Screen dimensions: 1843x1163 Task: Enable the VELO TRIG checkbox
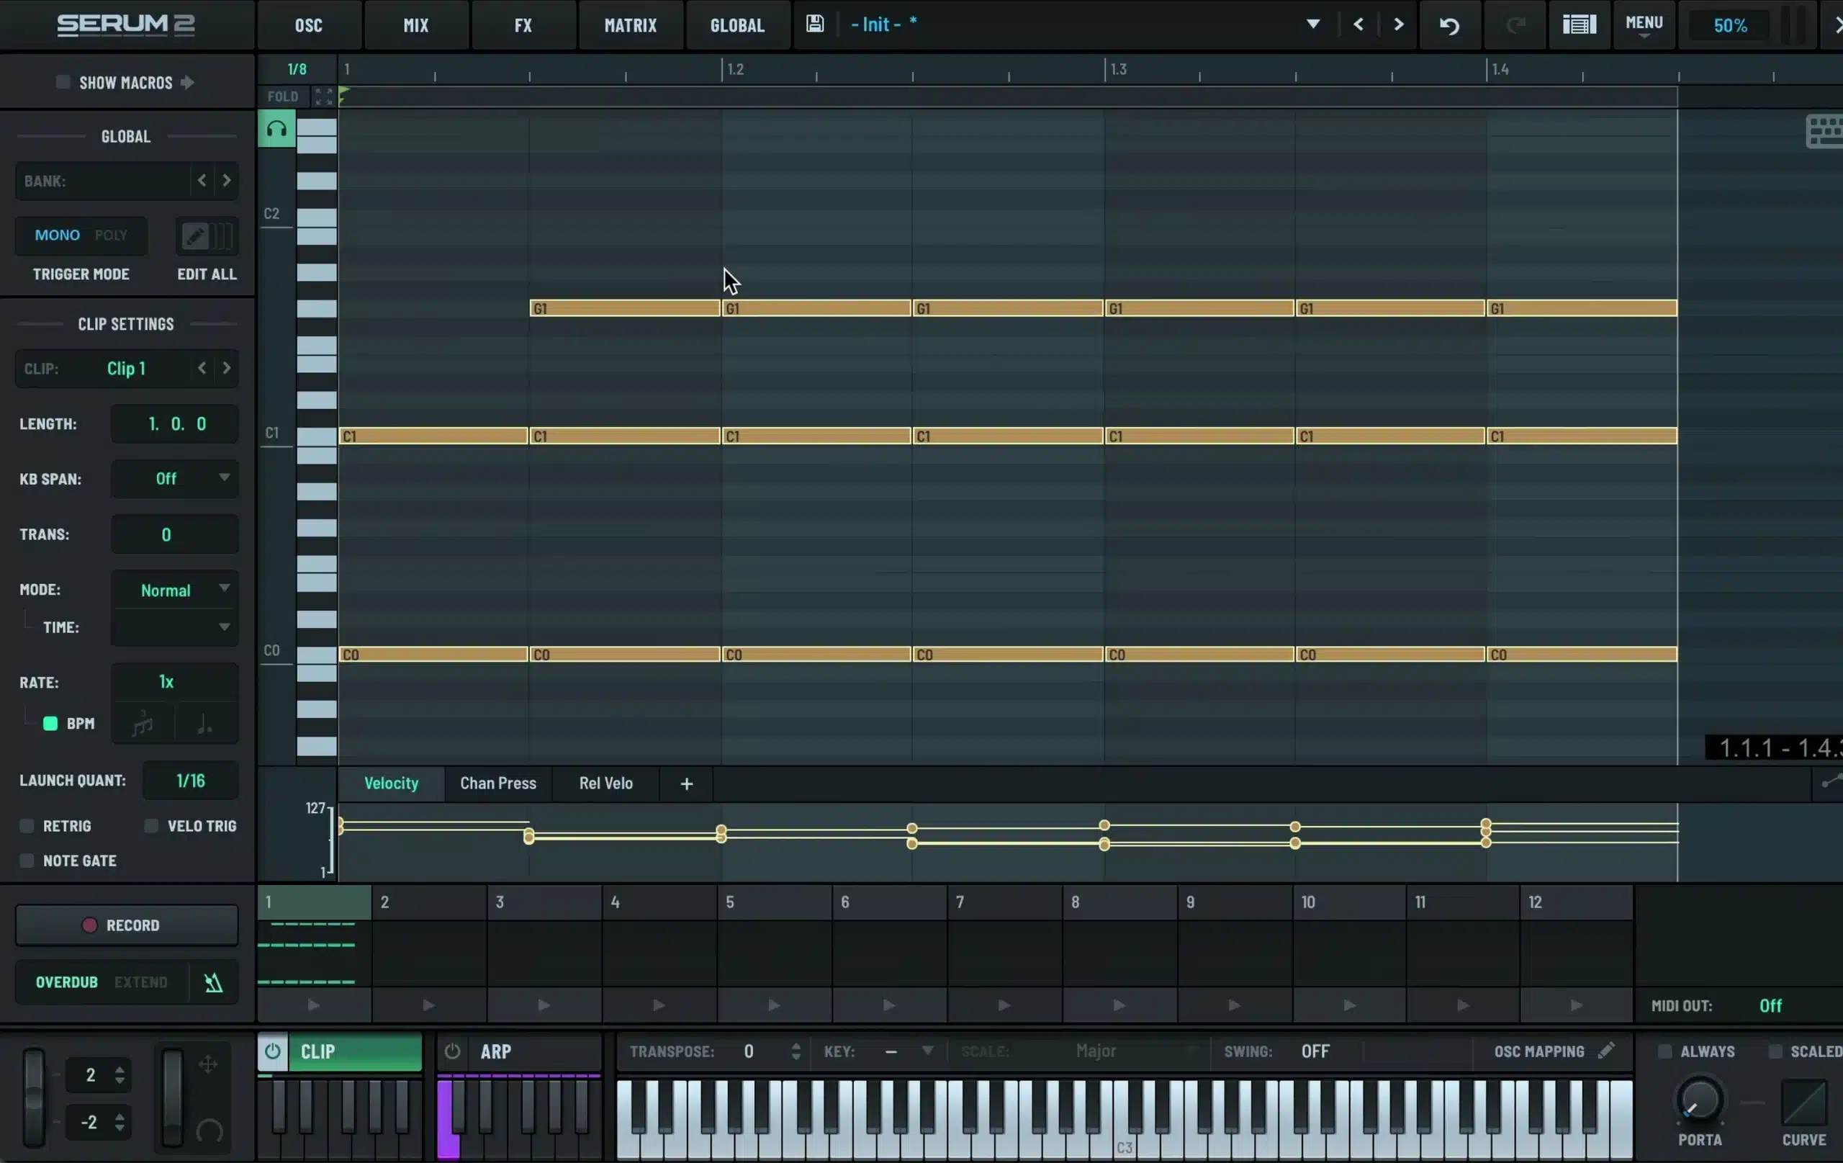pyautogui.click(x=151, y=826)
